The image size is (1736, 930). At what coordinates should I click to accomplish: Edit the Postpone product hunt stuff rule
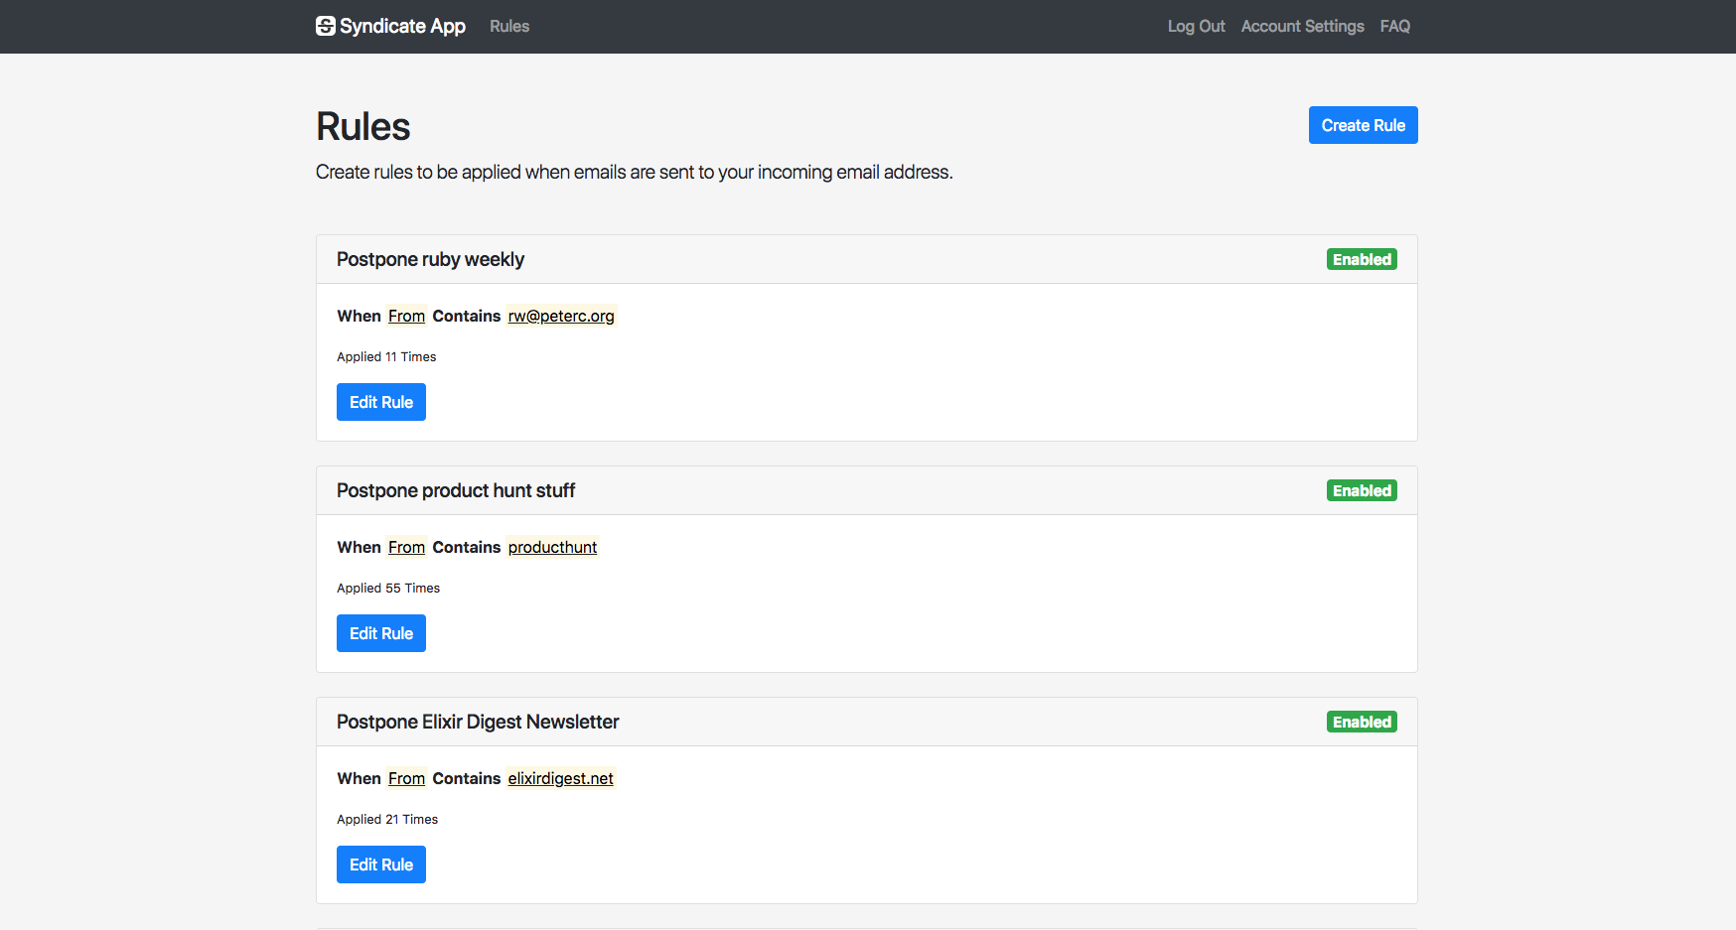[x=381, y=633]
